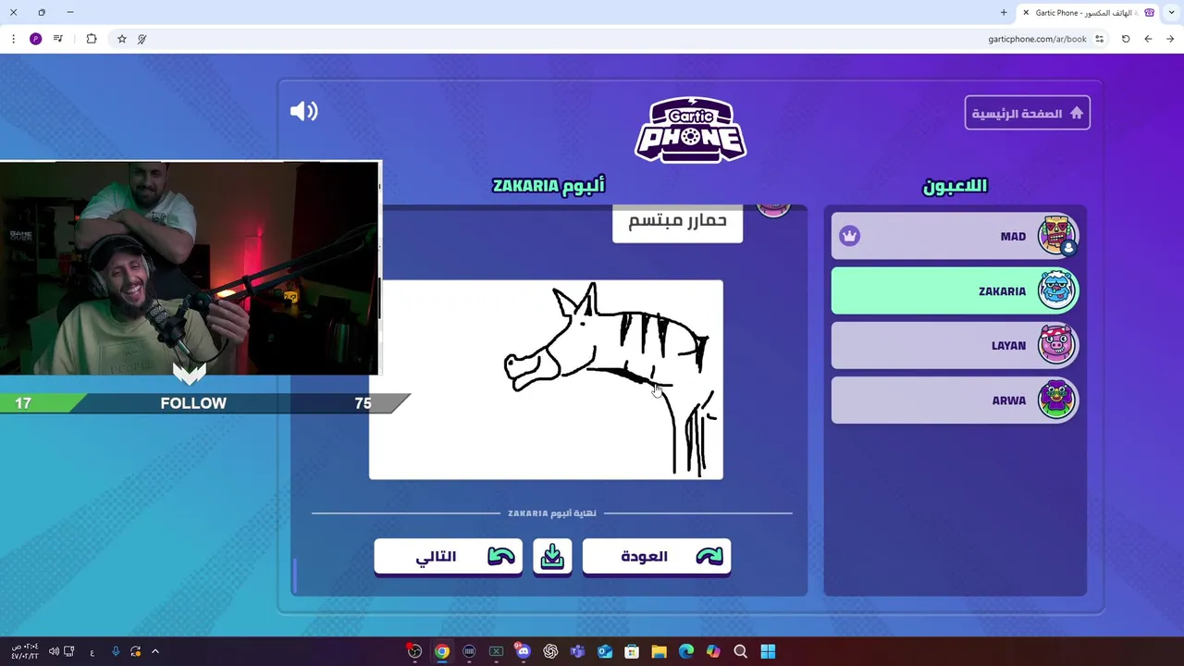Image resolution: width=1184 pixels, height=666 pixels.
Task: Click the حمارر مبتسم prompt text bubble
Action: (677, 222)
